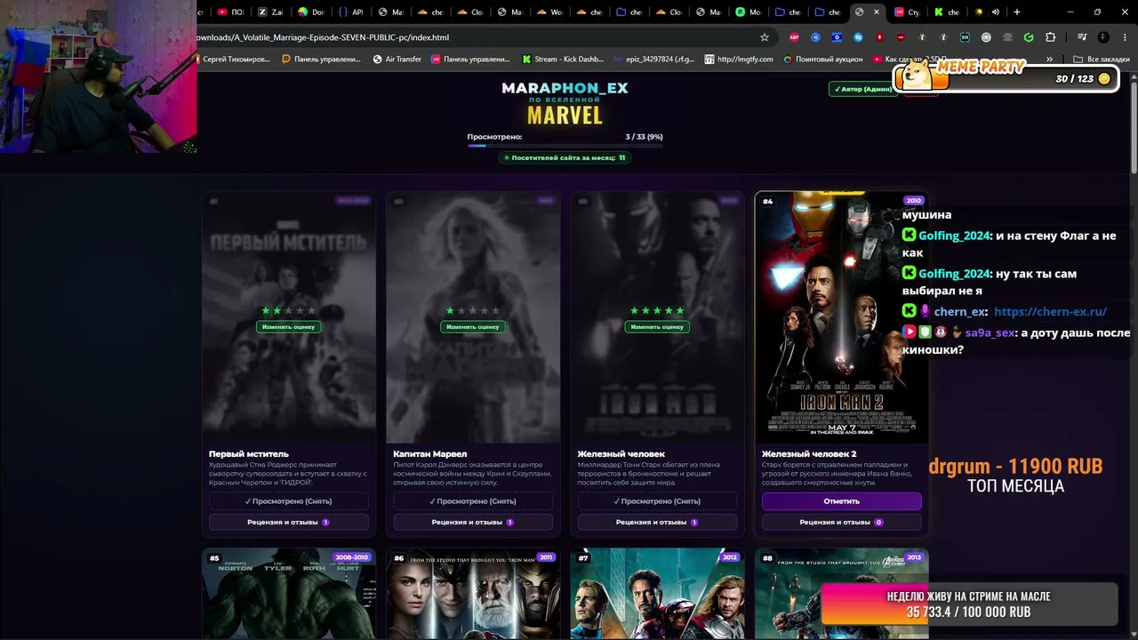
Task: Switch to the Cry tab
Action: coord(907,12)
